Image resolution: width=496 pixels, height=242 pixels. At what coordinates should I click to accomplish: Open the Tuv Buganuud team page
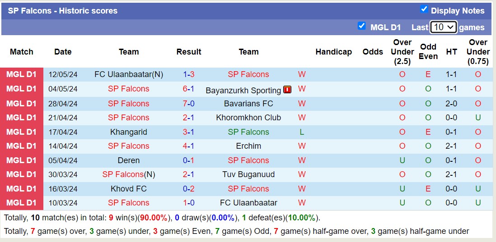pyautogui.click(x=248, y=174)
